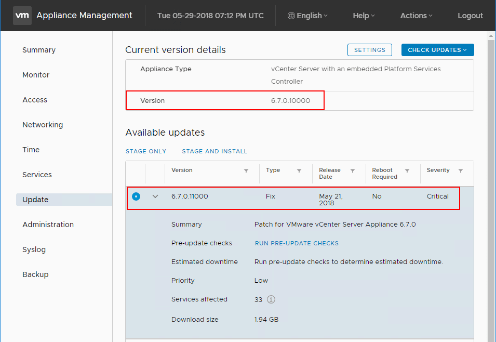Screen dimensions: 496x342
Task: Open the Networking page
Action: (x=43, y=125)
